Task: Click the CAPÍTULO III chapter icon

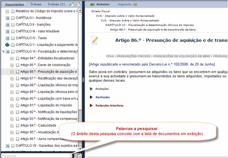Action: [x=7, y=31]
